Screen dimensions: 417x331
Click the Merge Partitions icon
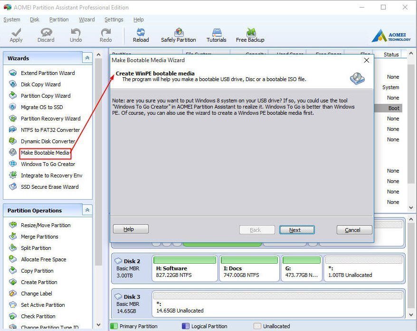pos(13,236)
